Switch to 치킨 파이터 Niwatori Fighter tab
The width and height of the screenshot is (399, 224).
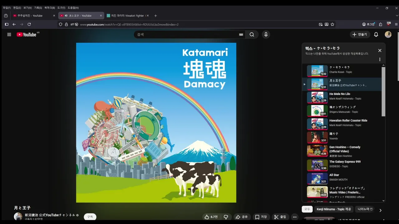(127, 16)
